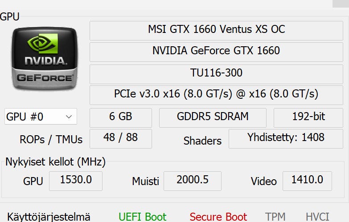Click the 192-bit bus width field
Viewport: 349px width, 222px height.
coord(308,117)
